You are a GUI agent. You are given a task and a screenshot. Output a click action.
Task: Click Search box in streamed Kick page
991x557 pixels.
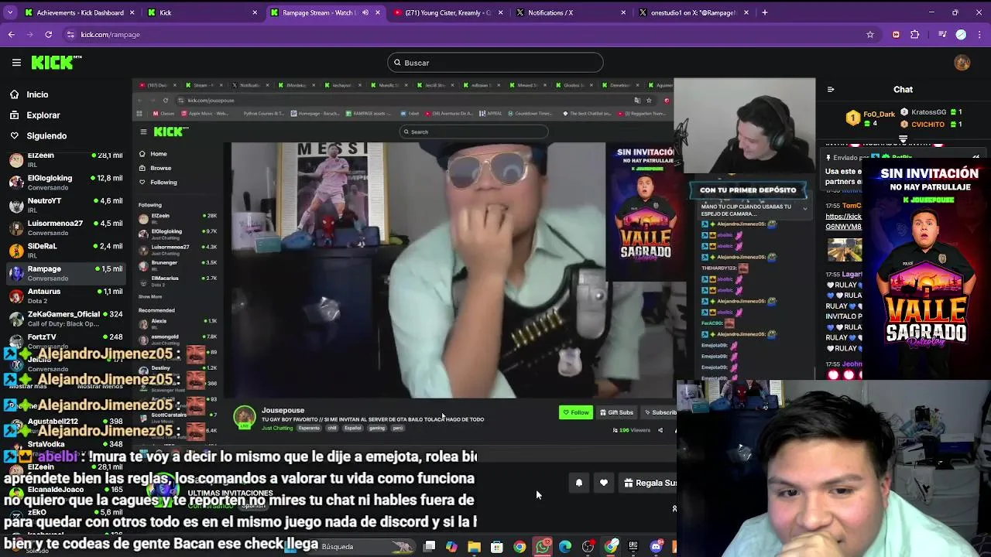473,132
